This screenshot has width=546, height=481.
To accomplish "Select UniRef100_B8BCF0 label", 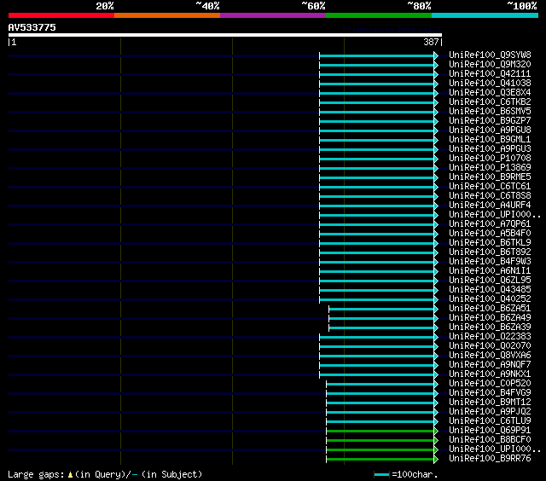I will click(x=490, y=440).
